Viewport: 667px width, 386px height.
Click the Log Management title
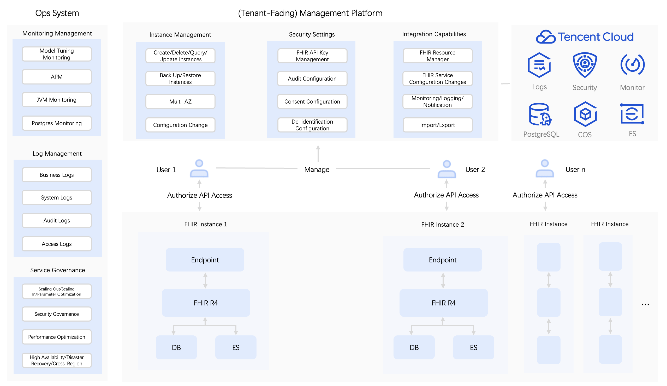pyautogui.click(x=57, y=153)
